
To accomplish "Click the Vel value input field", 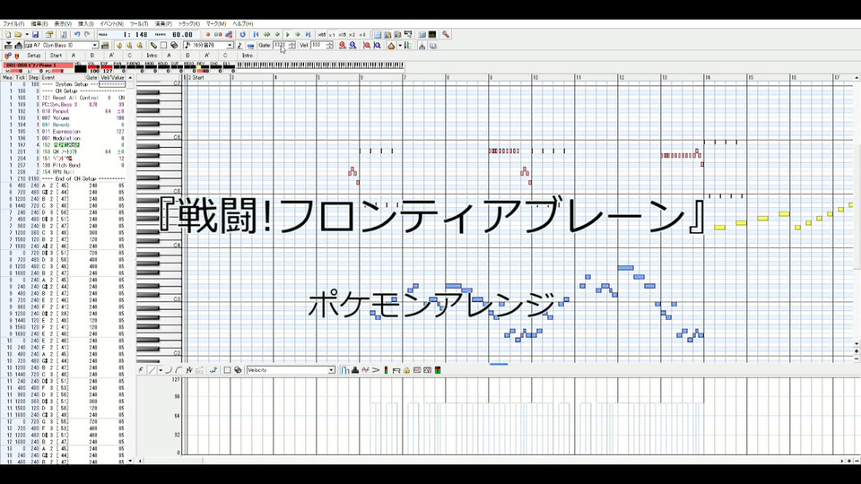I will point(317,46).
